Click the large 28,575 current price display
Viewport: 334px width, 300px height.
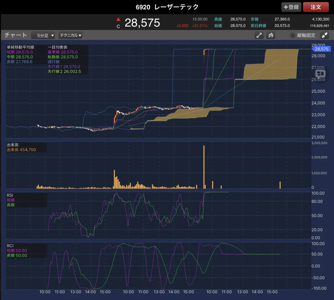[x=142, y=23]
